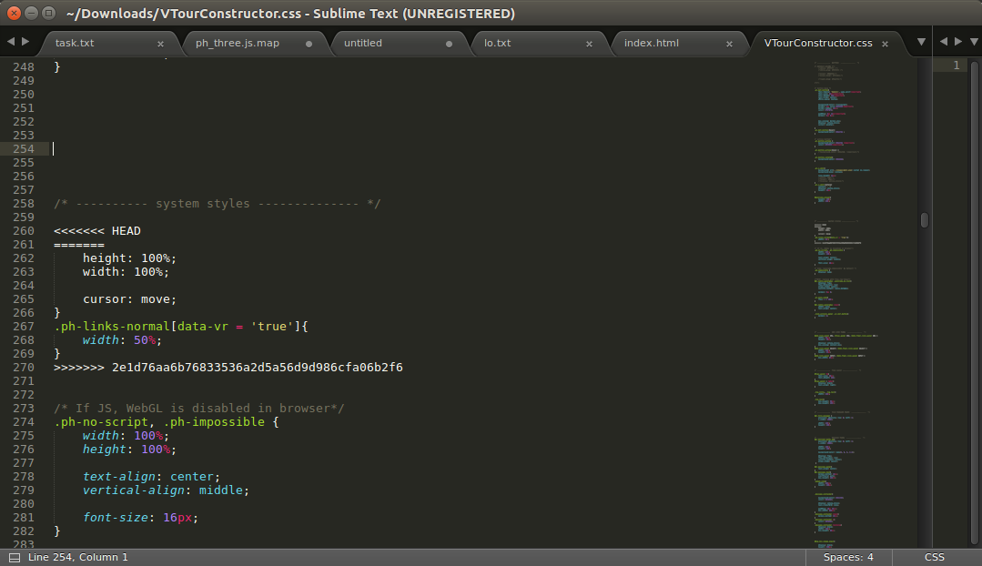Click the 'text-align: center;' line
982x566 pixels.
coord(151,477)
